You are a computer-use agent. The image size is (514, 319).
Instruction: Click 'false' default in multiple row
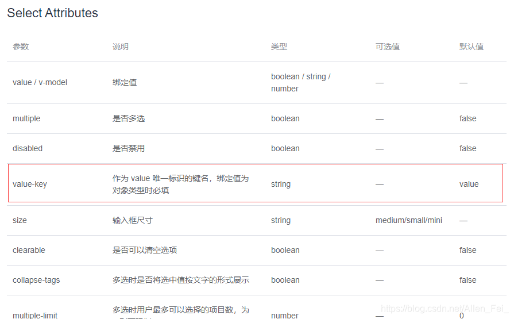point(468,118)
